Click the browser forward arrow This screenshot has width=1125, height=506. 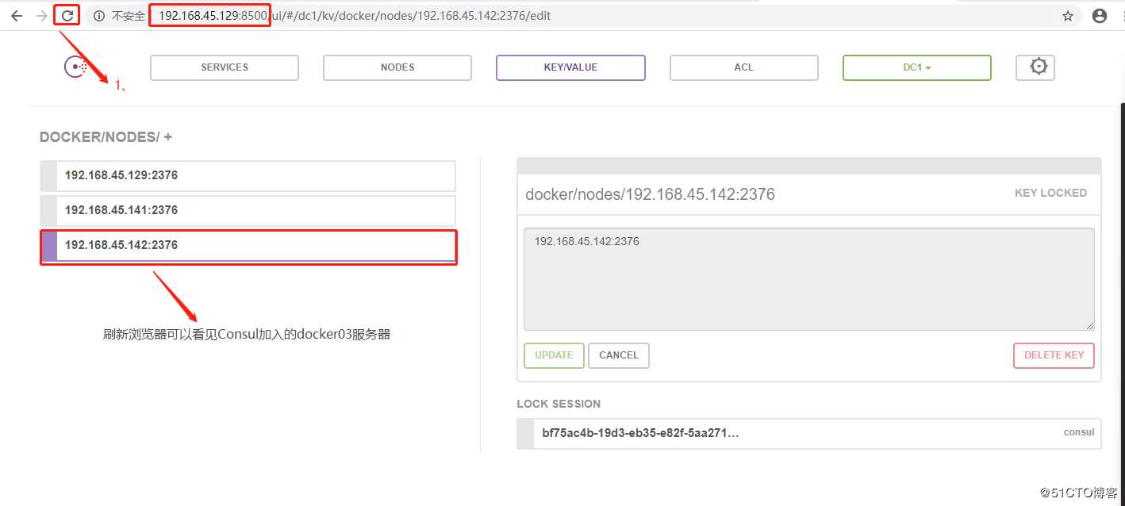click(x=41, y=16)
